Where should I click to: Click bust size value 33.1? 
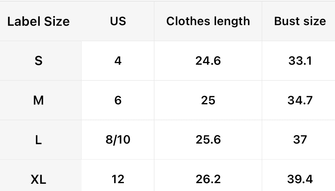click(x=300, y=61)
